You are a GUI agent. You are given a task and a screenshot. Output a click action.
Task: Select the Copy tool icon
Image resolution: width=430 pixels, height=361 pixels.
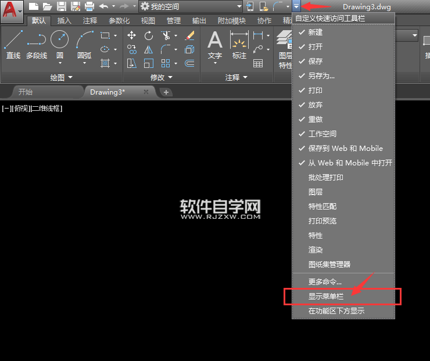132,49
